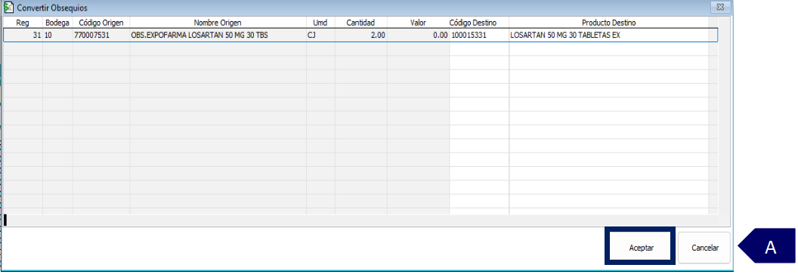
Task: Click the Aceptar button
Action: (641, 248)
